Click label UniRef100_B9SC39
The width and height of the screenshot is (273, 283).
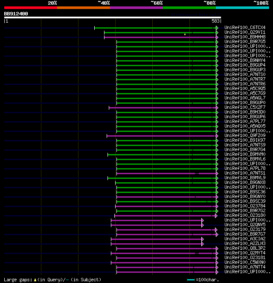tap(245, 201)
